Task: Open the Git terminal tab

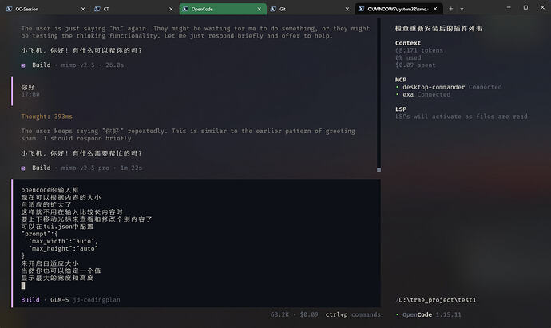Action: pyautogui.click(x=307, y=9)
